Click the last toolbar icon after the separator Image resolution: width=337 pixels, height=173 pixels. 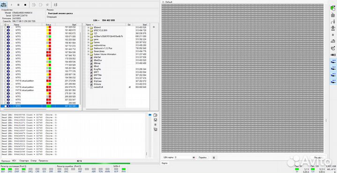[55, 5]
